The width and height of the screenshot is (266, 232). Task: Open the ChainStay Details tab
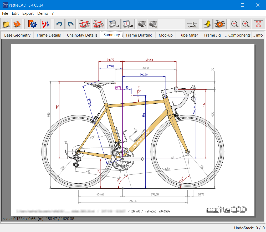click(x=82, y=35)
